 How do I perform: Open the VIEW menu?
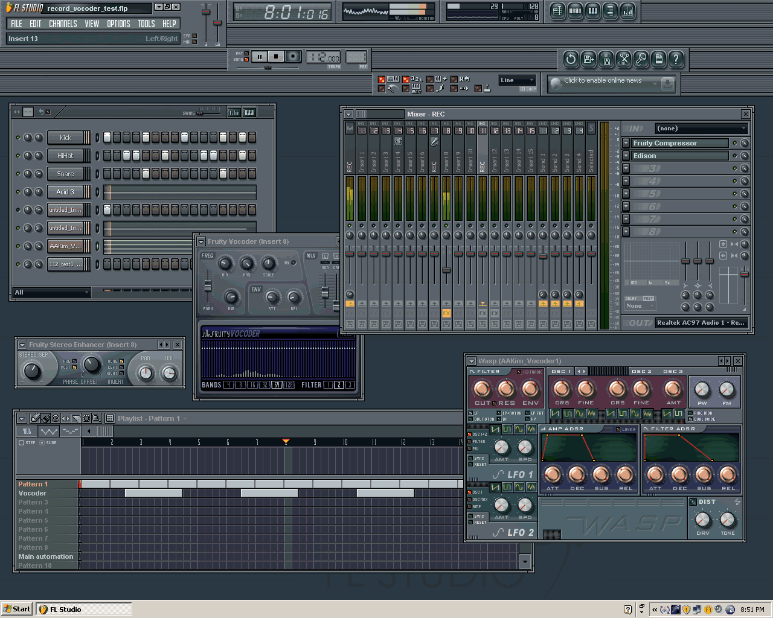(92, 24)
